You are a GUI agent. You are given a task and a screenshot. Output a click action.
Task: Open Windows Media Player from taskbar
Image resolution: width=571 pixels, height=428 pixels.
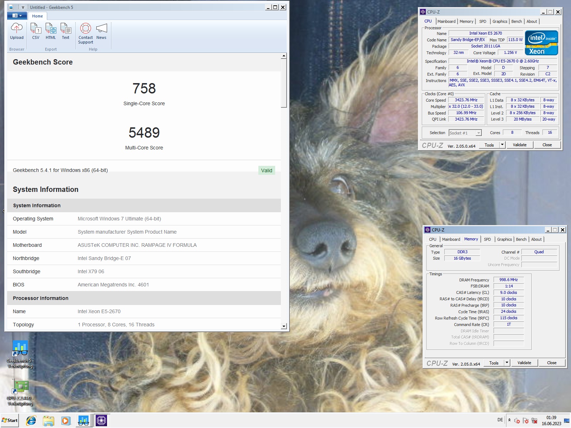coord(66,421)
